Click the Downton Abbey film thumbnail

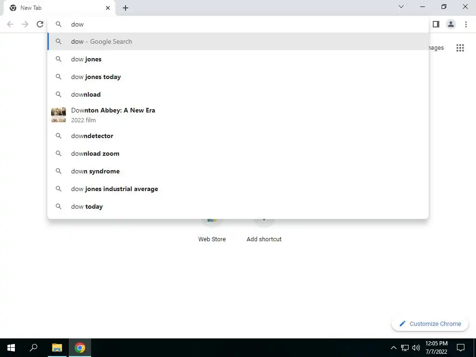pos(58,115)
